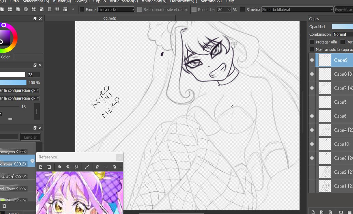Float the Color panel

(35, 19)
